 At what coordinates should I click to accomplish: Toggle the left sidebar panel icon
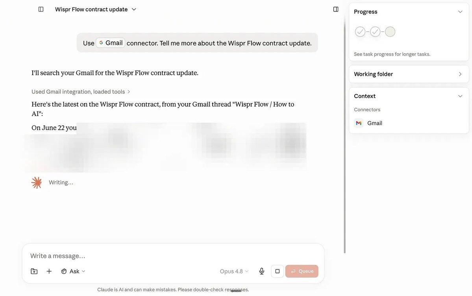41,9
